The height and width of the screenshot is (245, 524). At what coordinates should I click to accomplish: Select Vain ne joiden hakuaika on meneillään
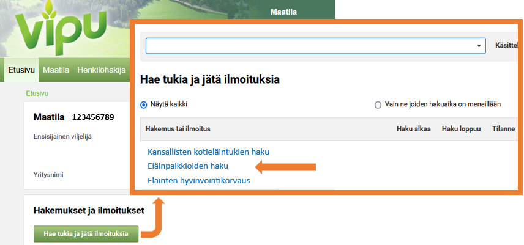[x=378, y=105]
